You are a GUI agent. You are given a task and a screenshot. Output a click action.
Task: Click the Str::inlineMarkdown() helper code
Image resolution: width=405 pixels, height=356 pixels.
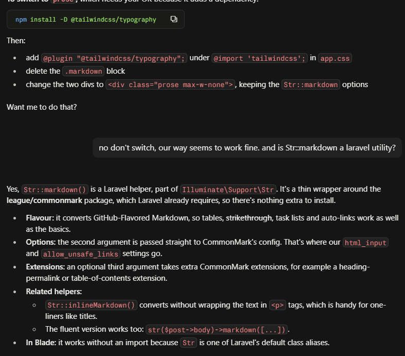(x=91, y=306)
